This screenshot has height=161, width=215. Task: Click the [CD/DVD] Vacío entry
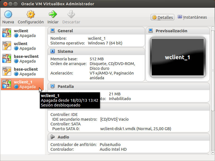click(114, 119)
